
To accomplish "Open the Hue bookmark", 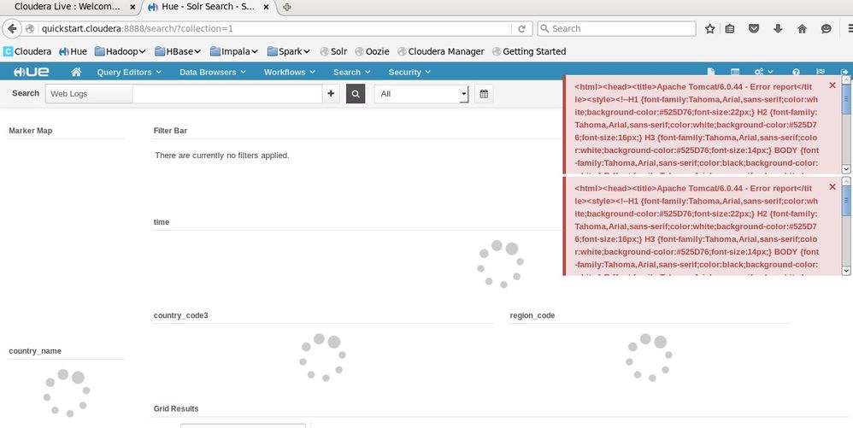I will coord(73,51).
